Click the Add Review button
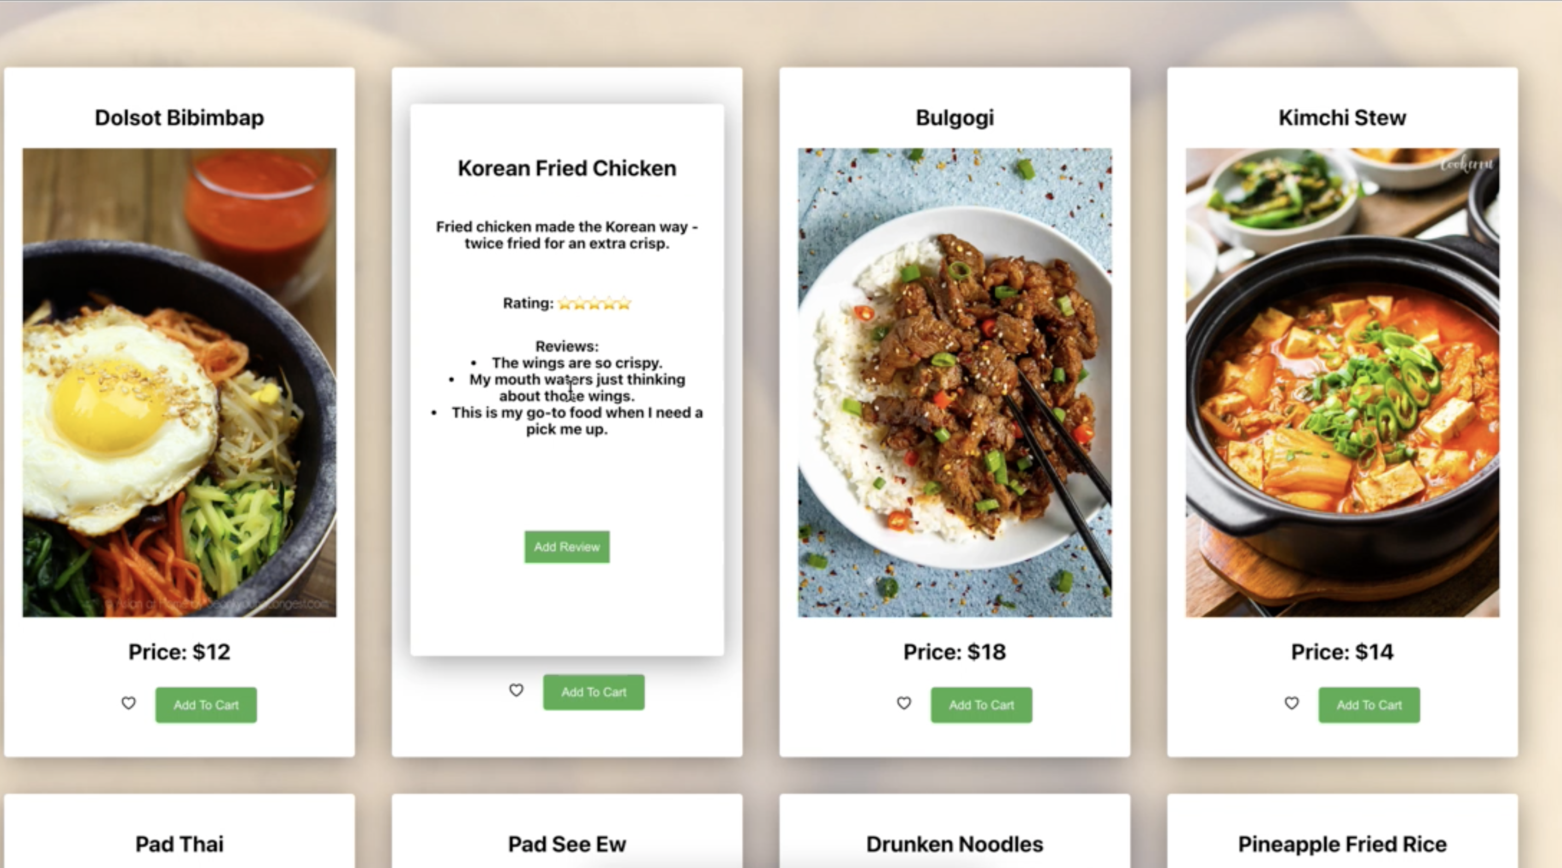Image resolution: width=1562 pixels, height=868 pixels. (x=567, y=547)
